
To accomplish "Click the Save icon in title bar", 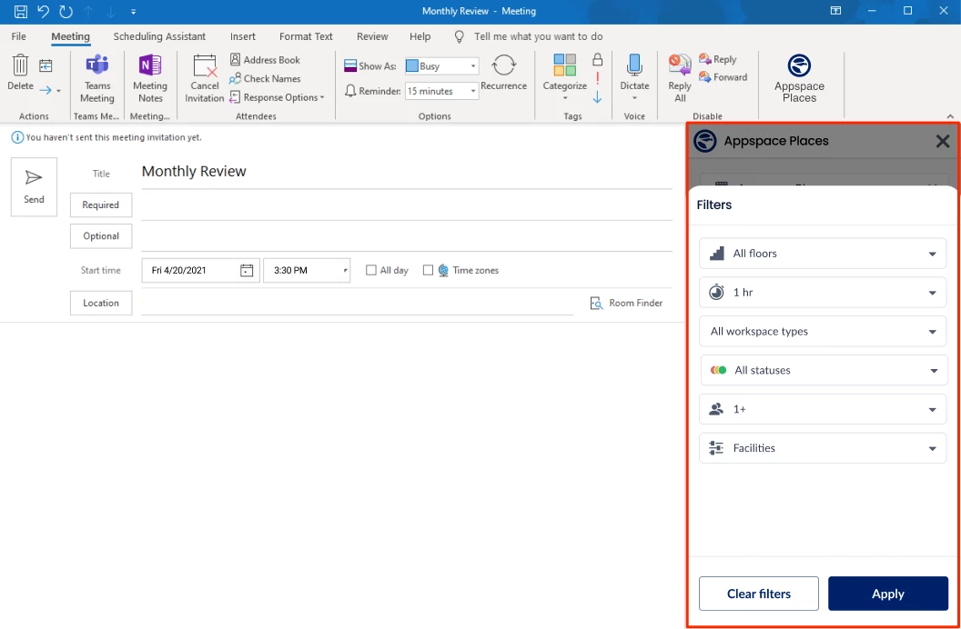I will pos(21,11).
